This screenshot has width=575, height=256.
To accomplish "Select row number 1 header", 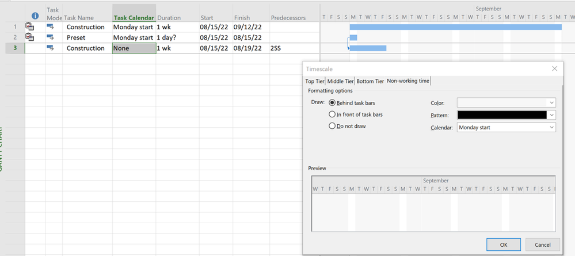I will pos(15,27).
